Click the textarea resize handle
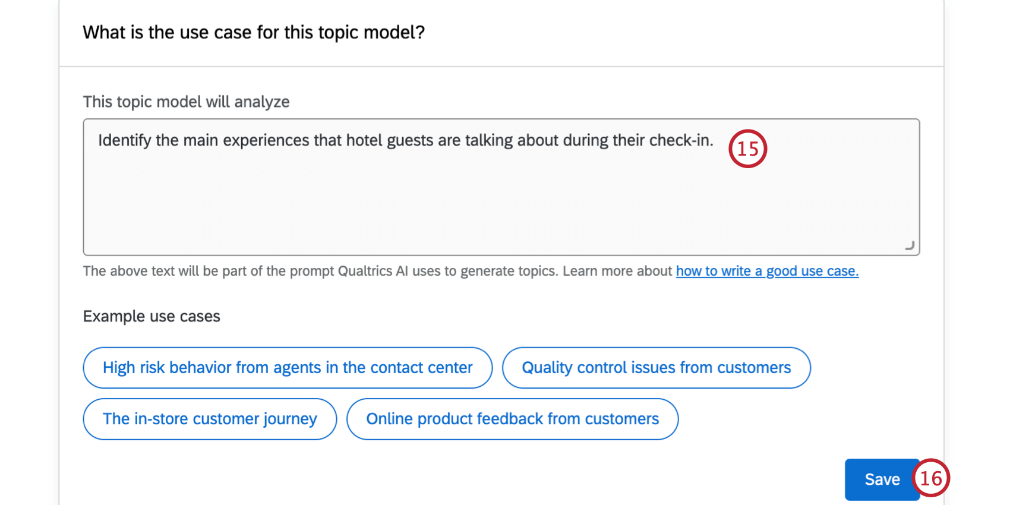 (909, 245)
